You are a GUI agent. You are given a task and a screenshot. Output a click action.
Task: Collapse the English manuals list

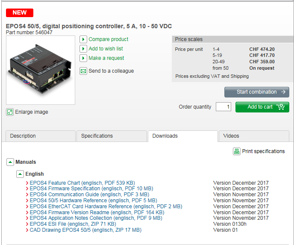click(x=20, y=174)
